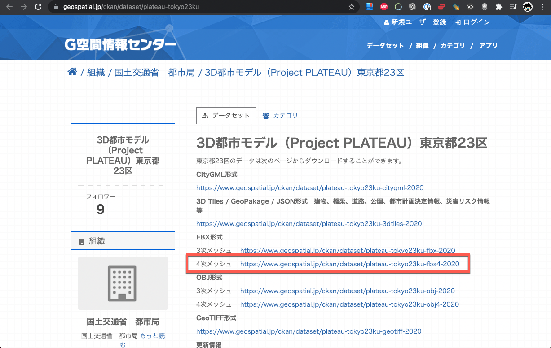Reload the current page
Viewport: 551px width, 348px height.
click(38, 7)
